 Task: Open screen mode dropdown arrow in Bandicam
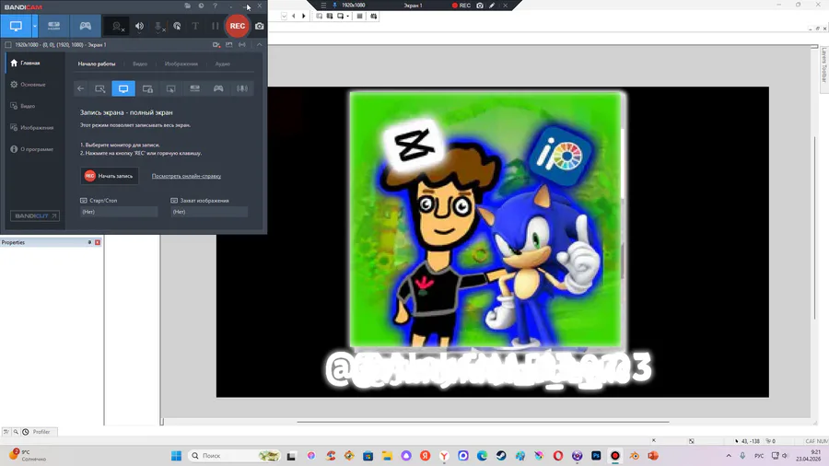[35, 26]
